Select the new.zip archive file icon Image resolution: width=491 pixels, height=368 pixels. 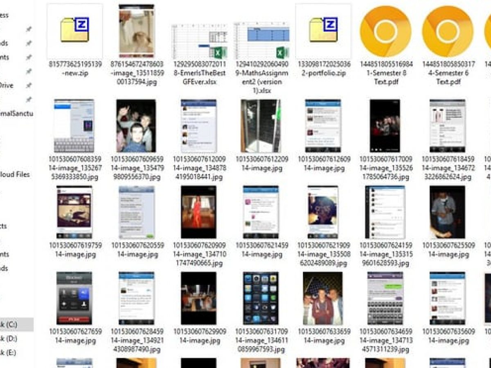click(75, 31)
